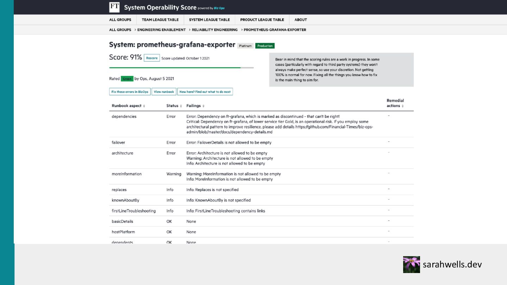
Task: Go to Engineering Enablement breadcrumb
Action: tap(161, 30)
